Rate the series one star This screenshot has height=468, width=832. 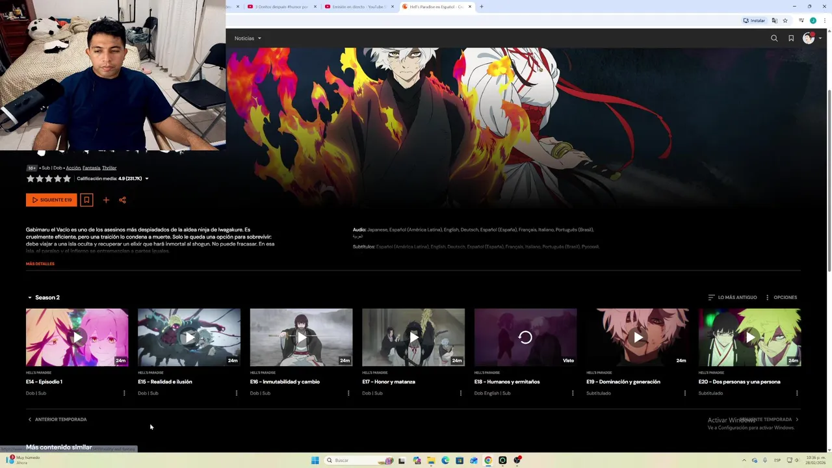(30, 179)
